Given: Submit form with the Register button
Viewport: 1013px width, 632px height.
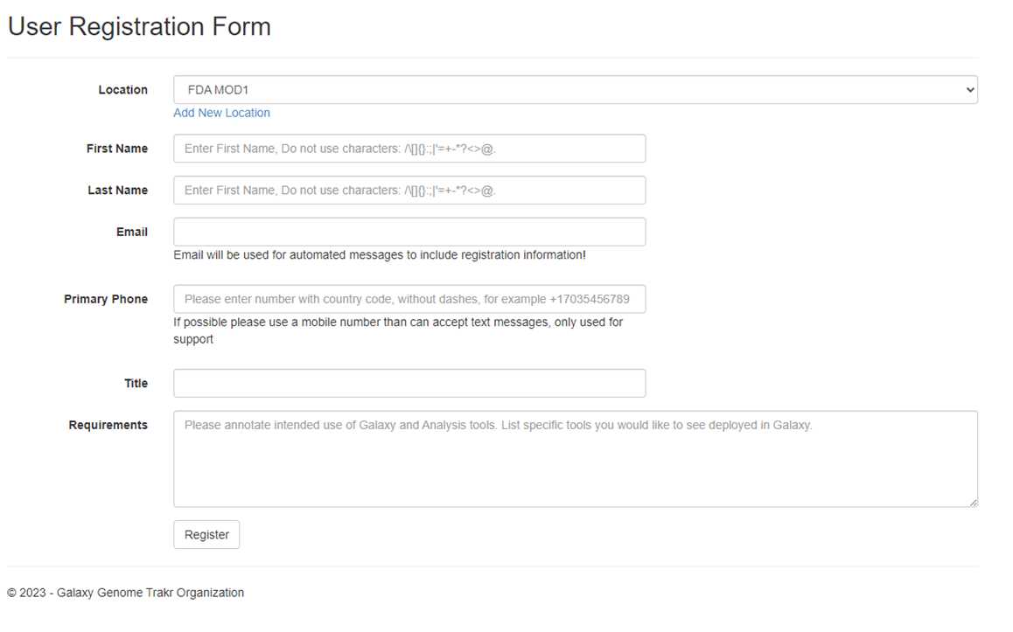Looking at the screenshot, I should tap(206, 534).
